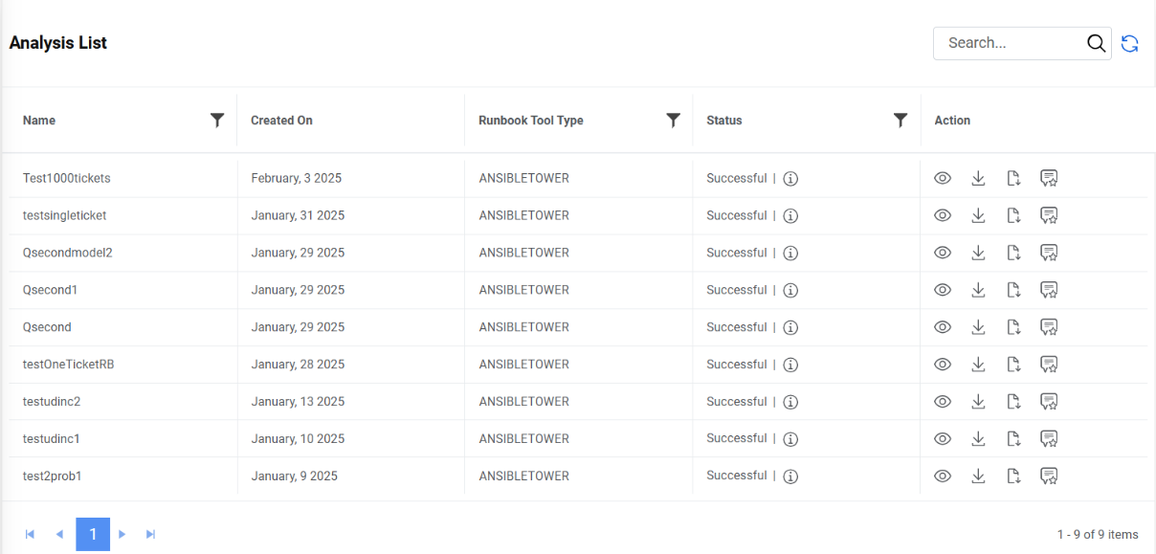1156x554 pixels.
Task: Click the info icon beside testudinc1 status
Action: click(790, 439)
